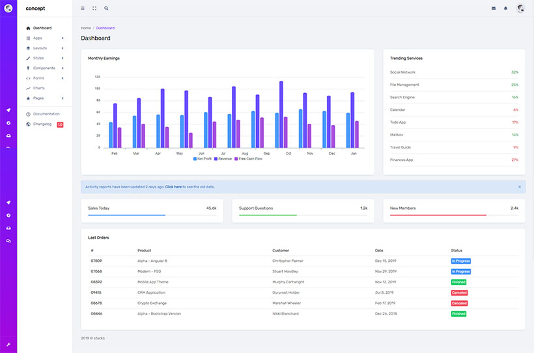The width and height of the screenshot is (534, 353).
Task: Expand the Pages sidebar section
Action: (38, 98)
